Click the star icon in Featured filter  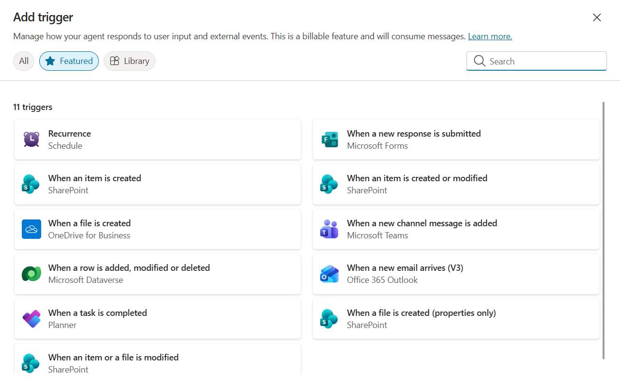[50, 61]
